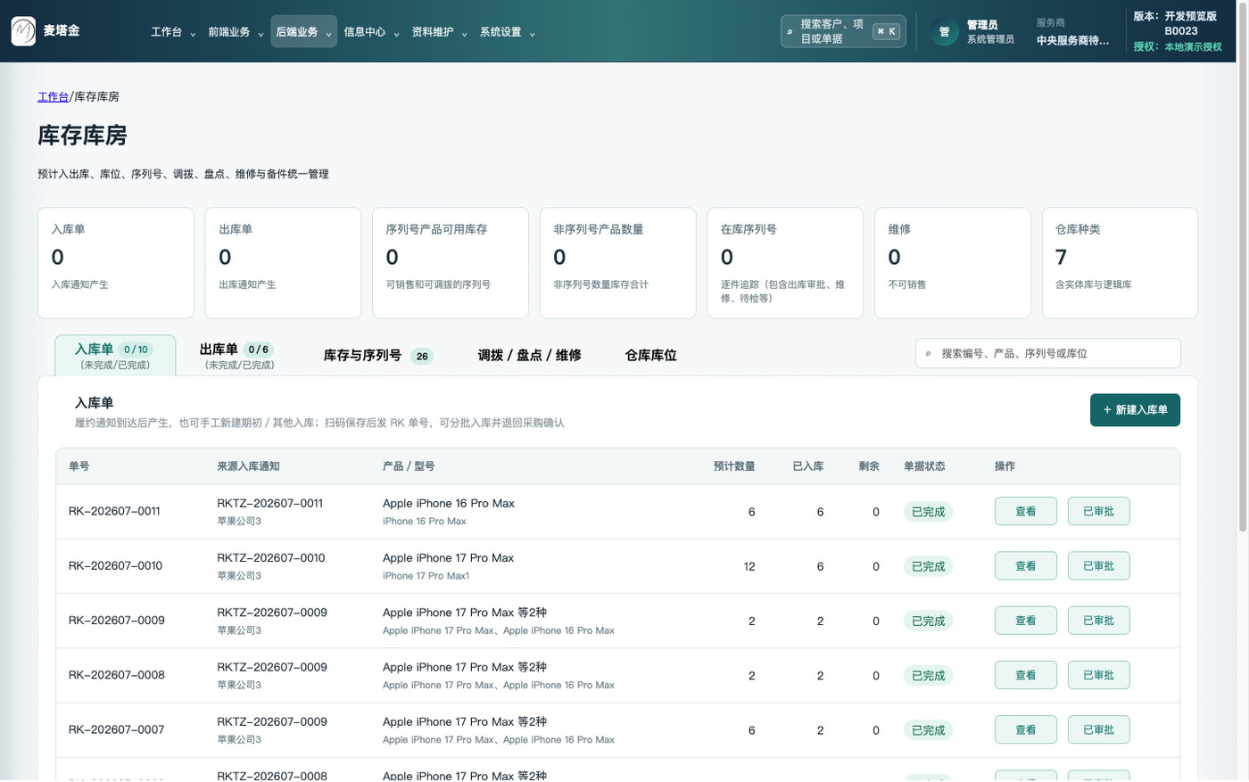Click the 预计数量 column header
1249x782 pixels.
[734, 466]
